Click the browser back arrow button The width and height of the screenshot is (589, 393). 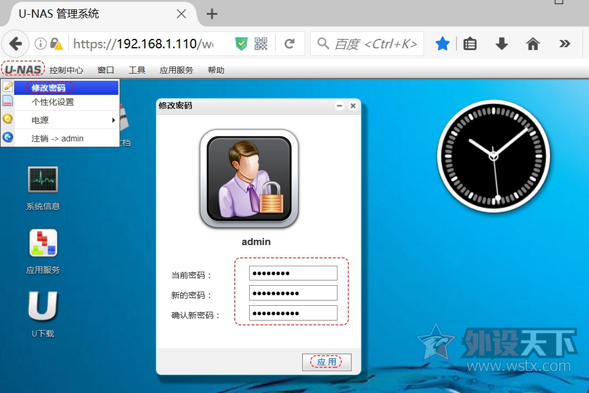[x=15, y=44]
